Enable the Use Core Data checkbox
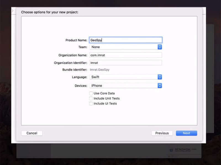Viewport: 221px width, 165px height. pos(91,94)
